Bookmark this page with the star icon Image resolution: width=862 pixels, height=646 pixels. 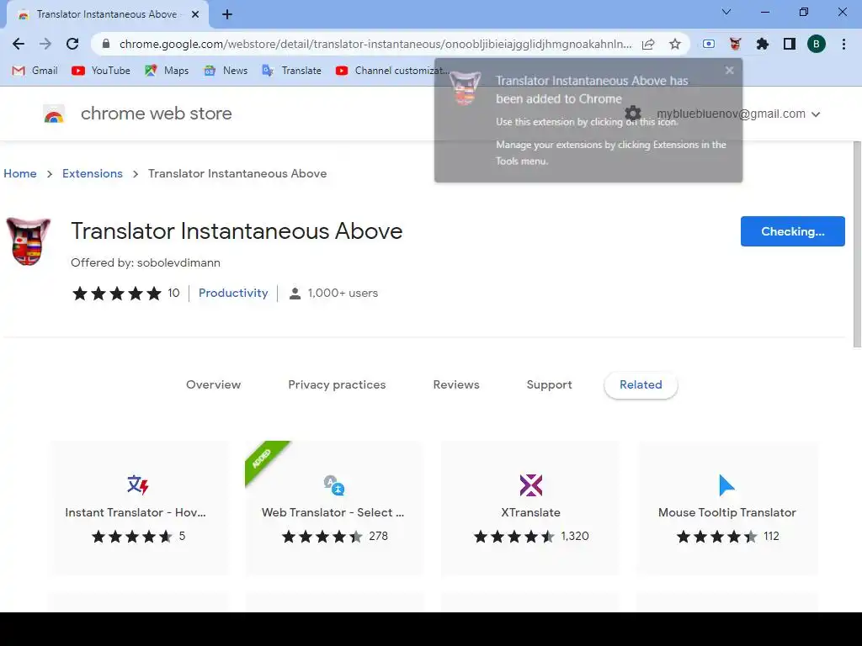pyautogui.click(x=675, y=44)
